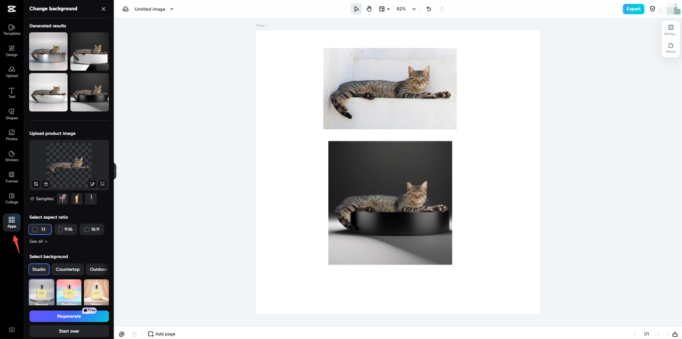
Task: Select the pointer selection tool
Action: 356,9
